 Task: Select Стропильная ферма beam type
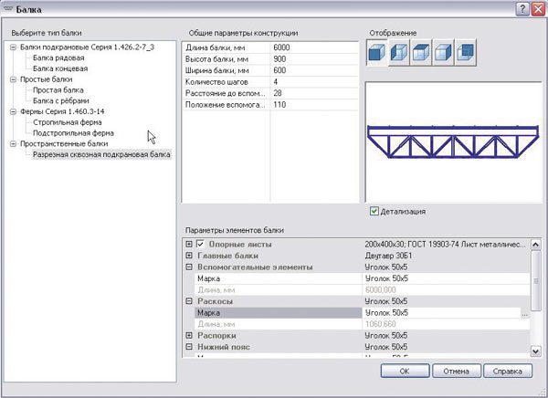67,120
